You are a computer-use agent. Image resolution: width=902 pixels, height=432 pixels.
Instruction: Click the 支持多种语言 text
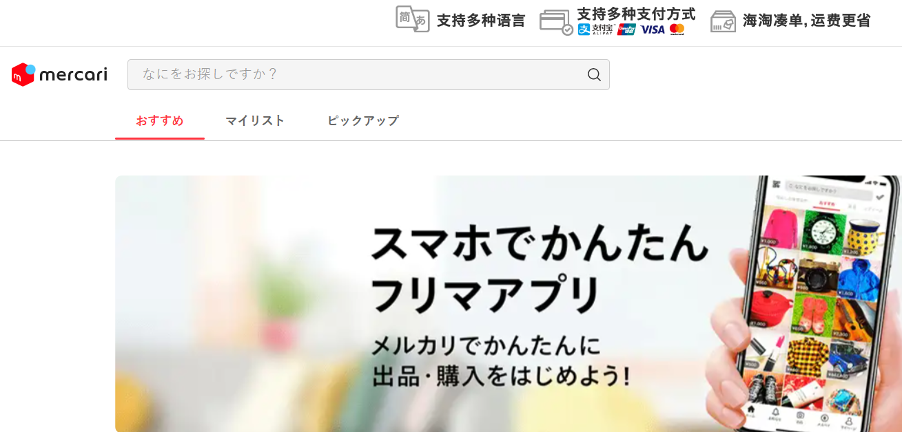point(481,21)
